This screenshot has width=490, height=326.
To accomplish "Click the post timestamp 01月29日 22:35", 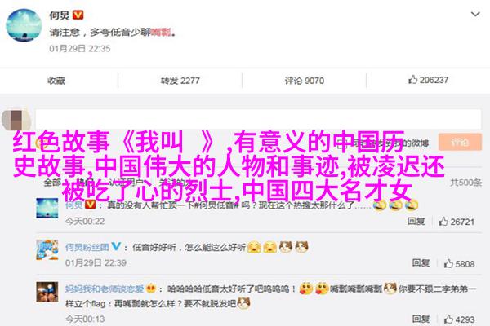I will pos(80,49).
